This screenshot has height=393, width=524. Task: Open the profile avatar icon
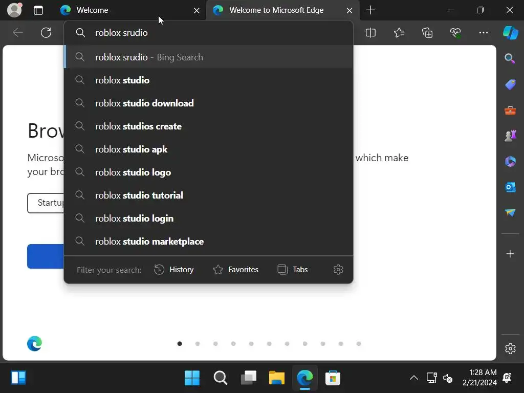tap(14, 10)
